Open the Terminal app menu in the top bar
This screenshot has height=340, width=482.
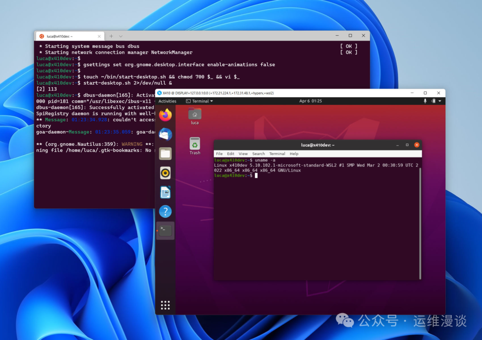click(199, 101)
